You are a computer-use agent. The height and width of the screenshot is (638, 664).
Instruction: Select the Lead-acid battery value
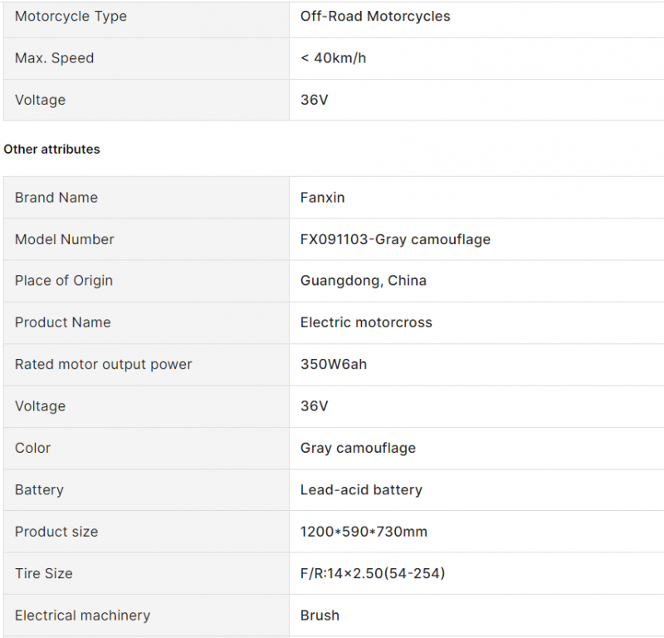click(361, 490)
